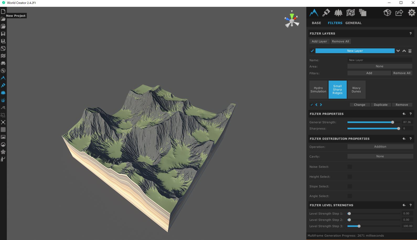
Task: Adjust the Level Strength Step 1 slider
Action: click(374, 214)
